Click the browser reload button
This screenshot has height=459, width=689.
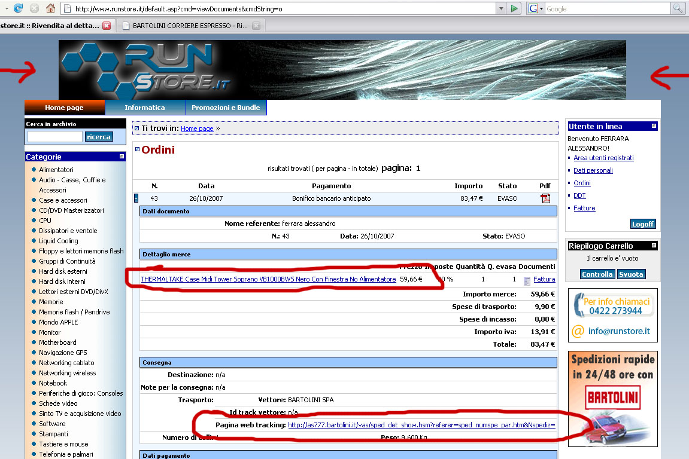click(x=19, y=8)
